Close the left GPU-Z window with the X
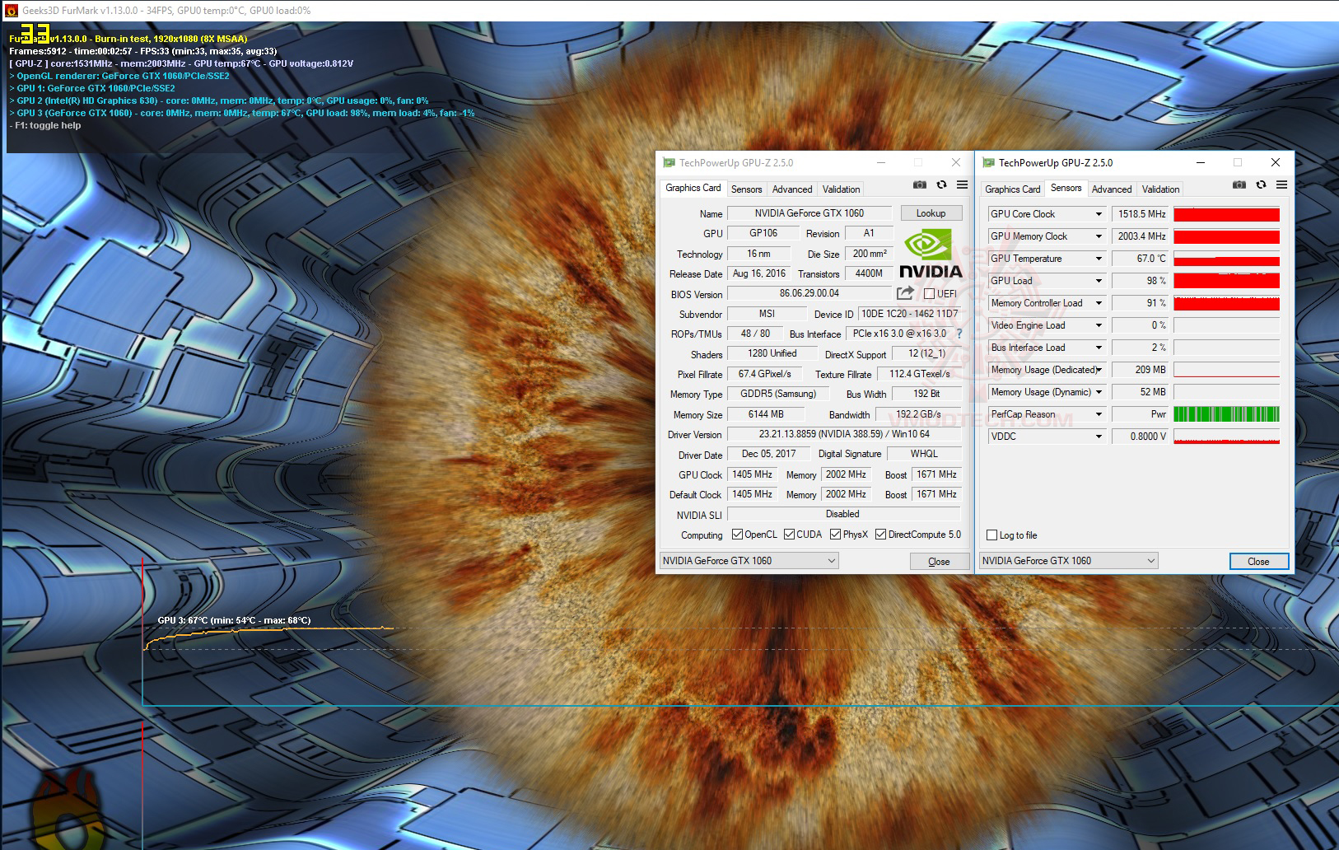1339x850 pixels. pos(955,163)
